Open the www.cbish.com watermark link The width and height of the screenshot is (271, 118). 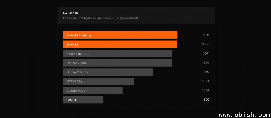click(244, 115)
